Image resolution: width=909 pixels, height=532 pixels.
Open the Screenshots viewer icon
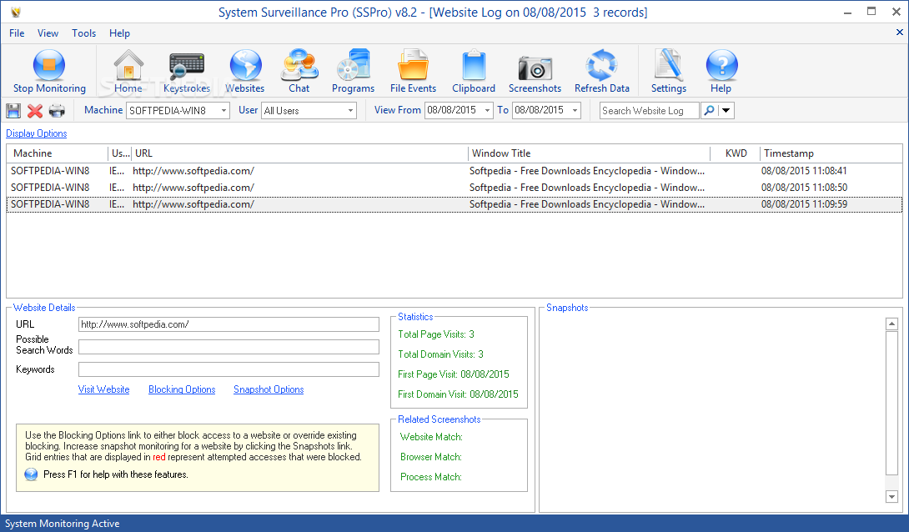point(535,68)
